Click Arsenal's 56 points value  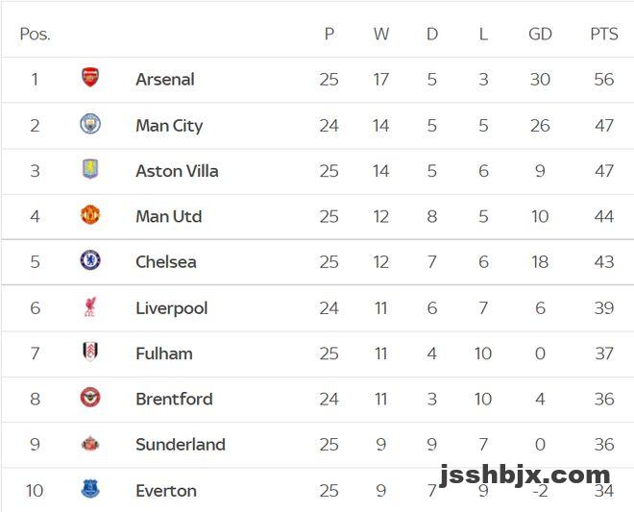[603, 80]
